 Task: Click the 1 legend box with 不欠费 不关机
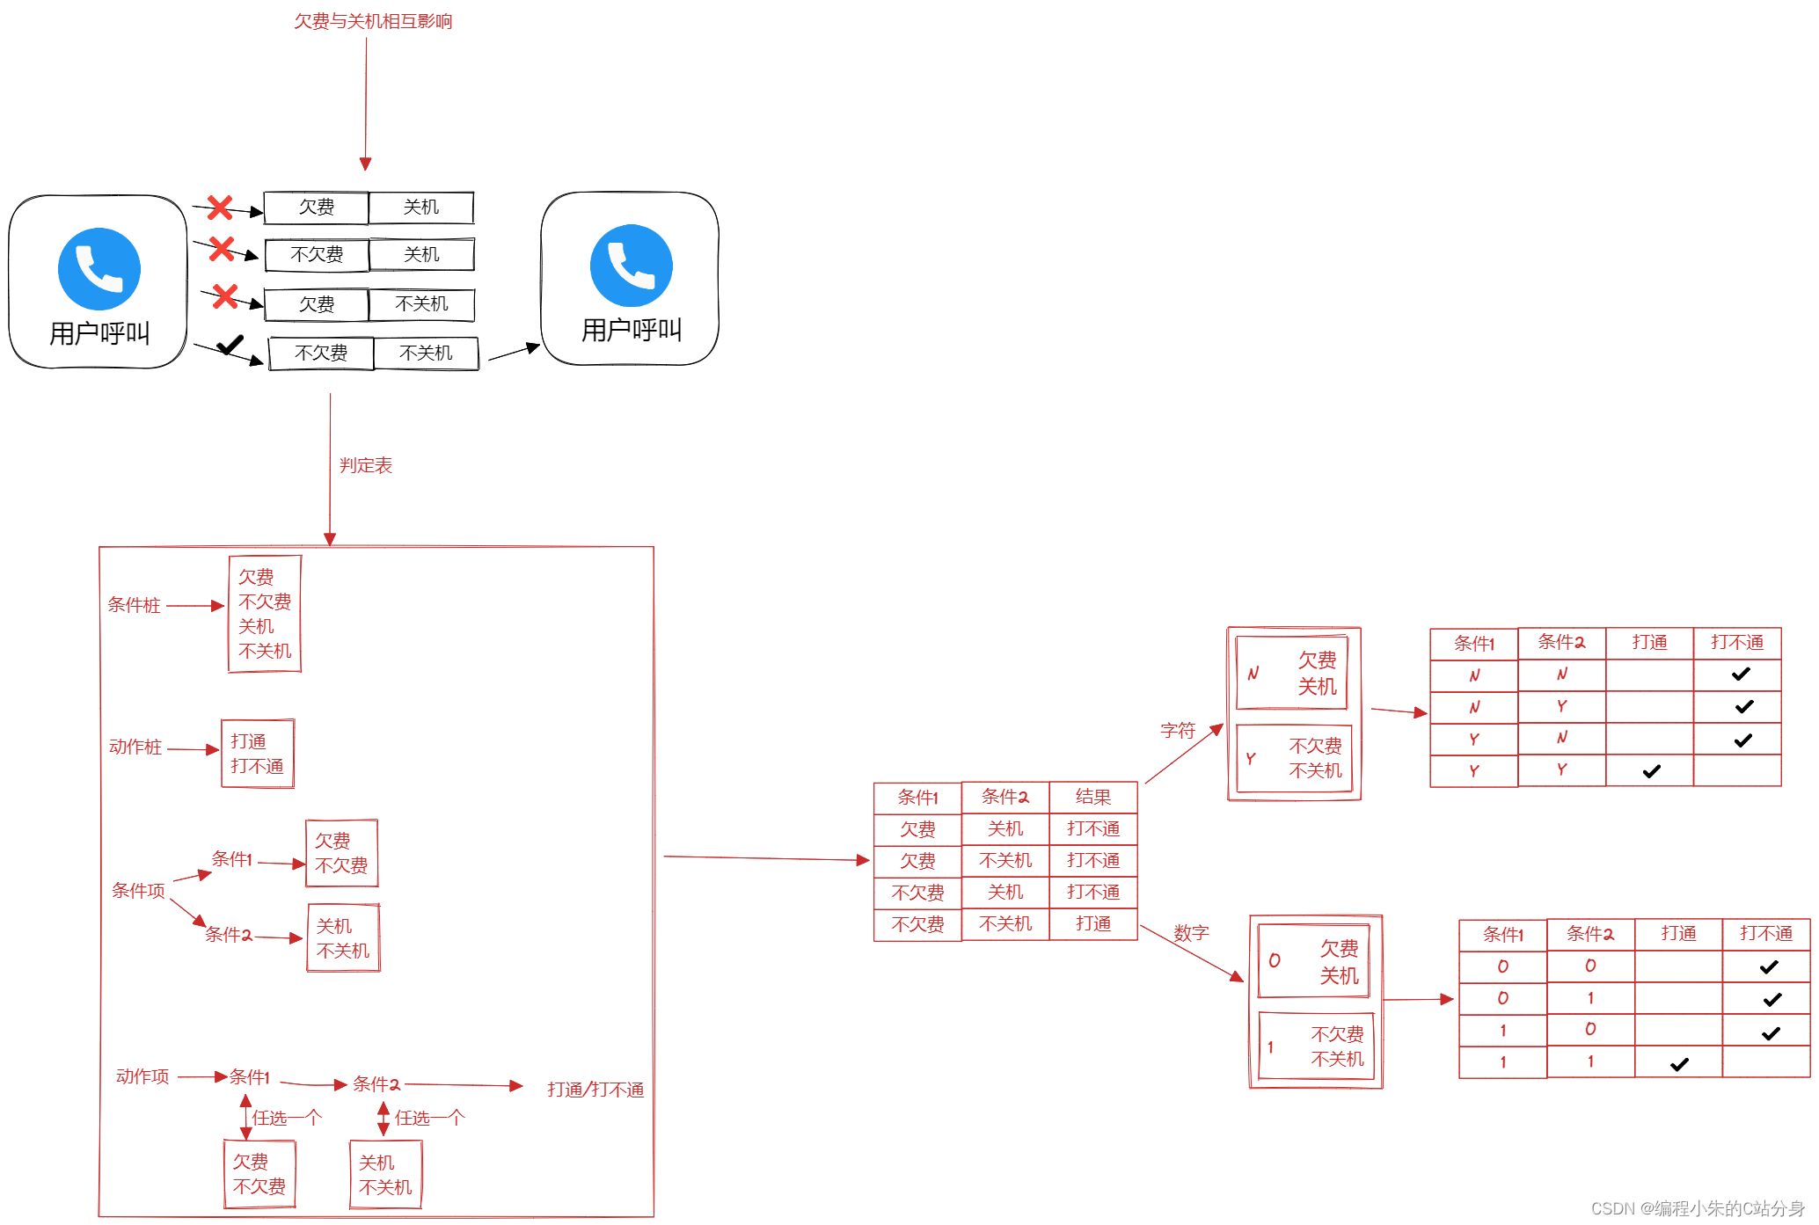1316,1046
